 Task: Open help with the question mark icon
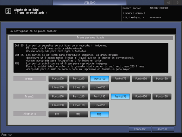[177, 2]
